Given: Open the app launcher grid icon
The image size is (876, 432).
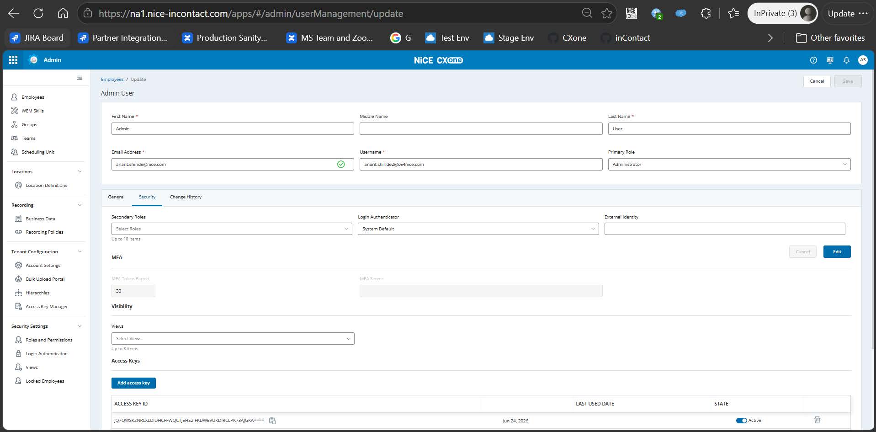Looking at the screenshot, I should 13,60.
